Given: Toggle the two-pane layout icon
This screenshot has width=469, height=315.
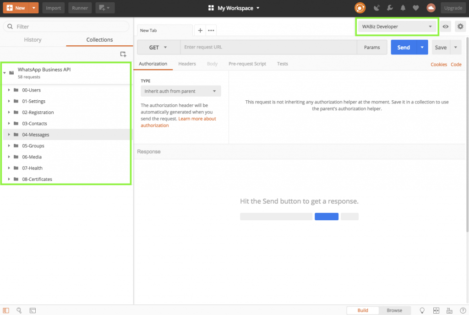Looking at the screenshot, I should [x=436, y=310].
